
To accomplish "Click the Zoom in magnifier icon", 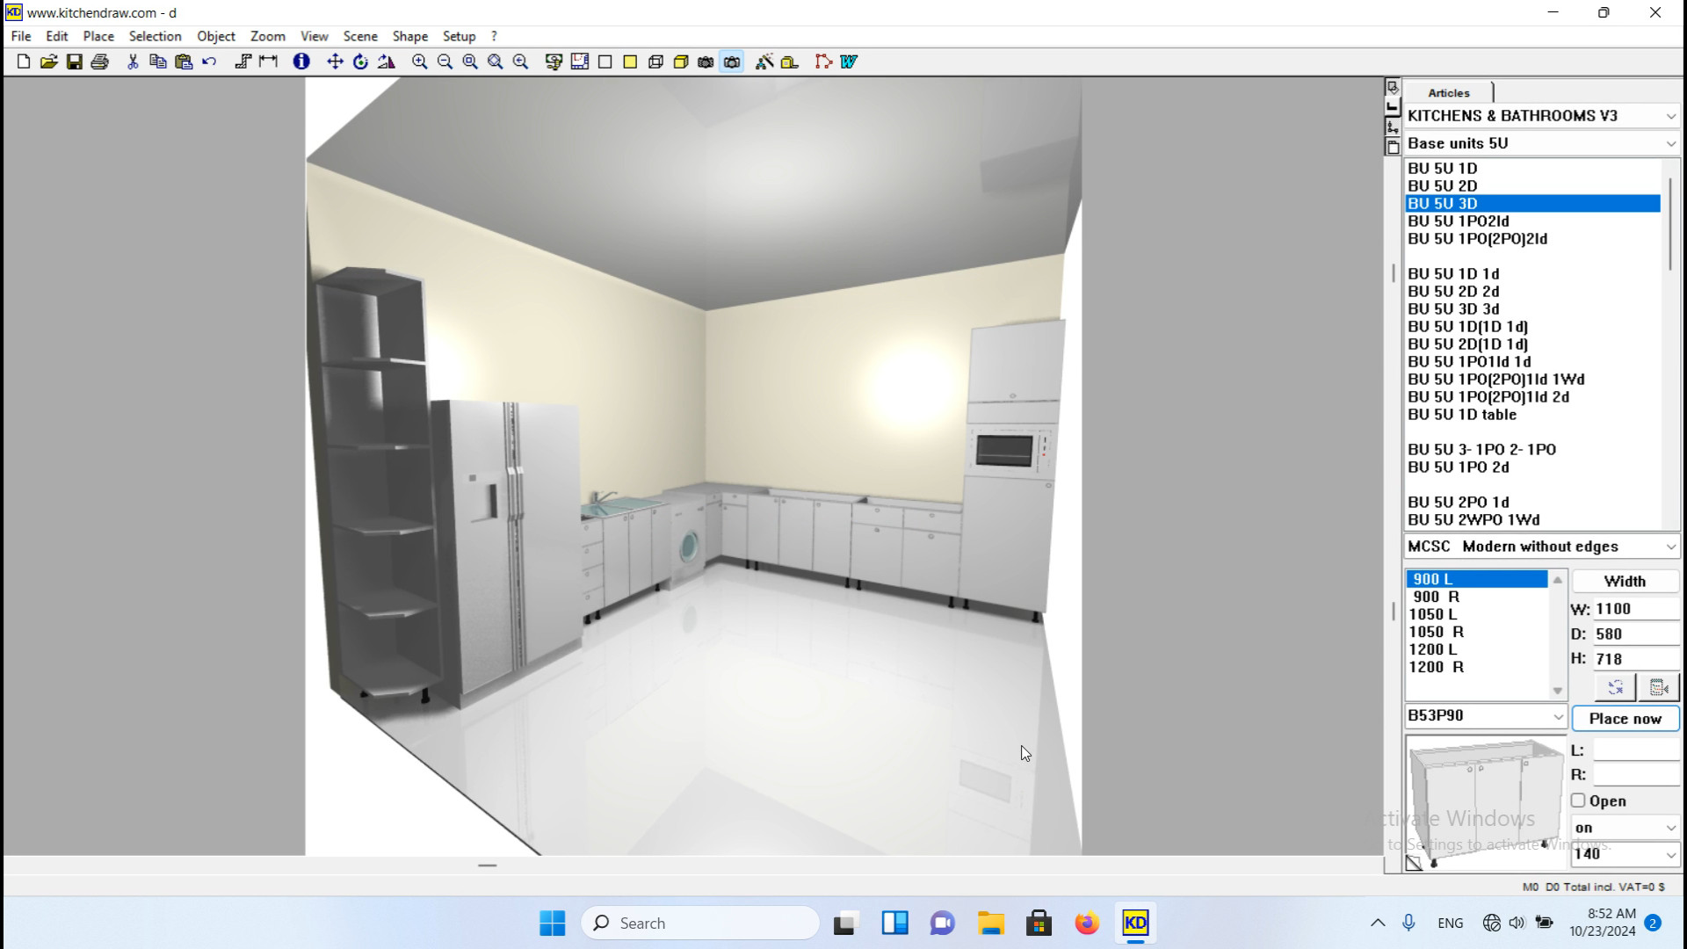I will [x=419, y=62].
